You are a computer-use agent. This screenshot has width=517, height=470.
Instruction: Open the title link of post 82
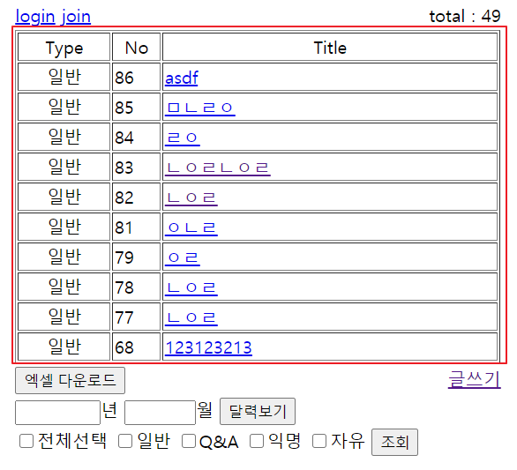191,198
